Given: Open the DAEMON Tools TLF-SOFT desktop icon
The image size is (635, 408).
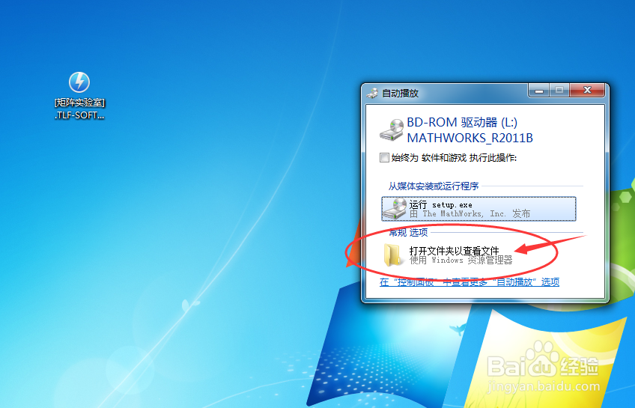Looking at the screenshot, I should (x=79, y=82).
